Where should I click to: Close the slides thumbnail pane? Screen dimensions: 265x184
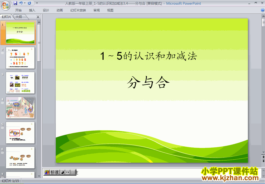pyautogui.click(x=38, y=17)
